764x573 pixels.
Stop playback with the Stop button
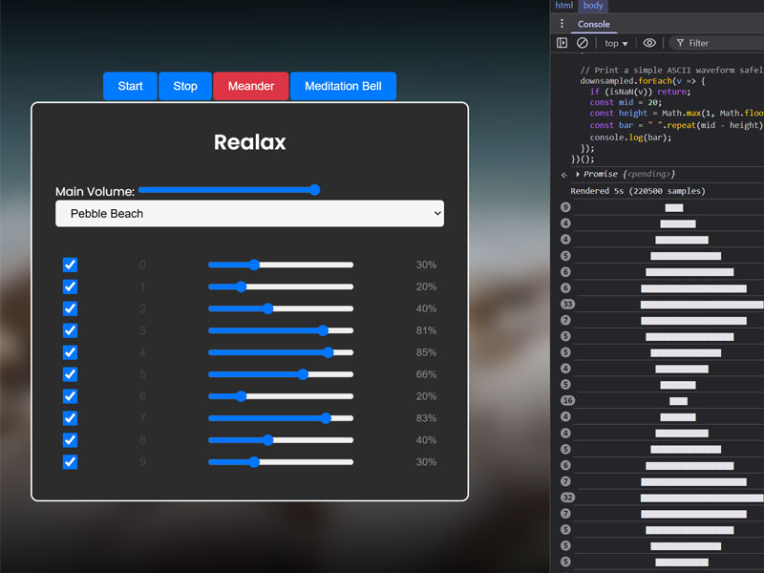[x=184, y=86]
